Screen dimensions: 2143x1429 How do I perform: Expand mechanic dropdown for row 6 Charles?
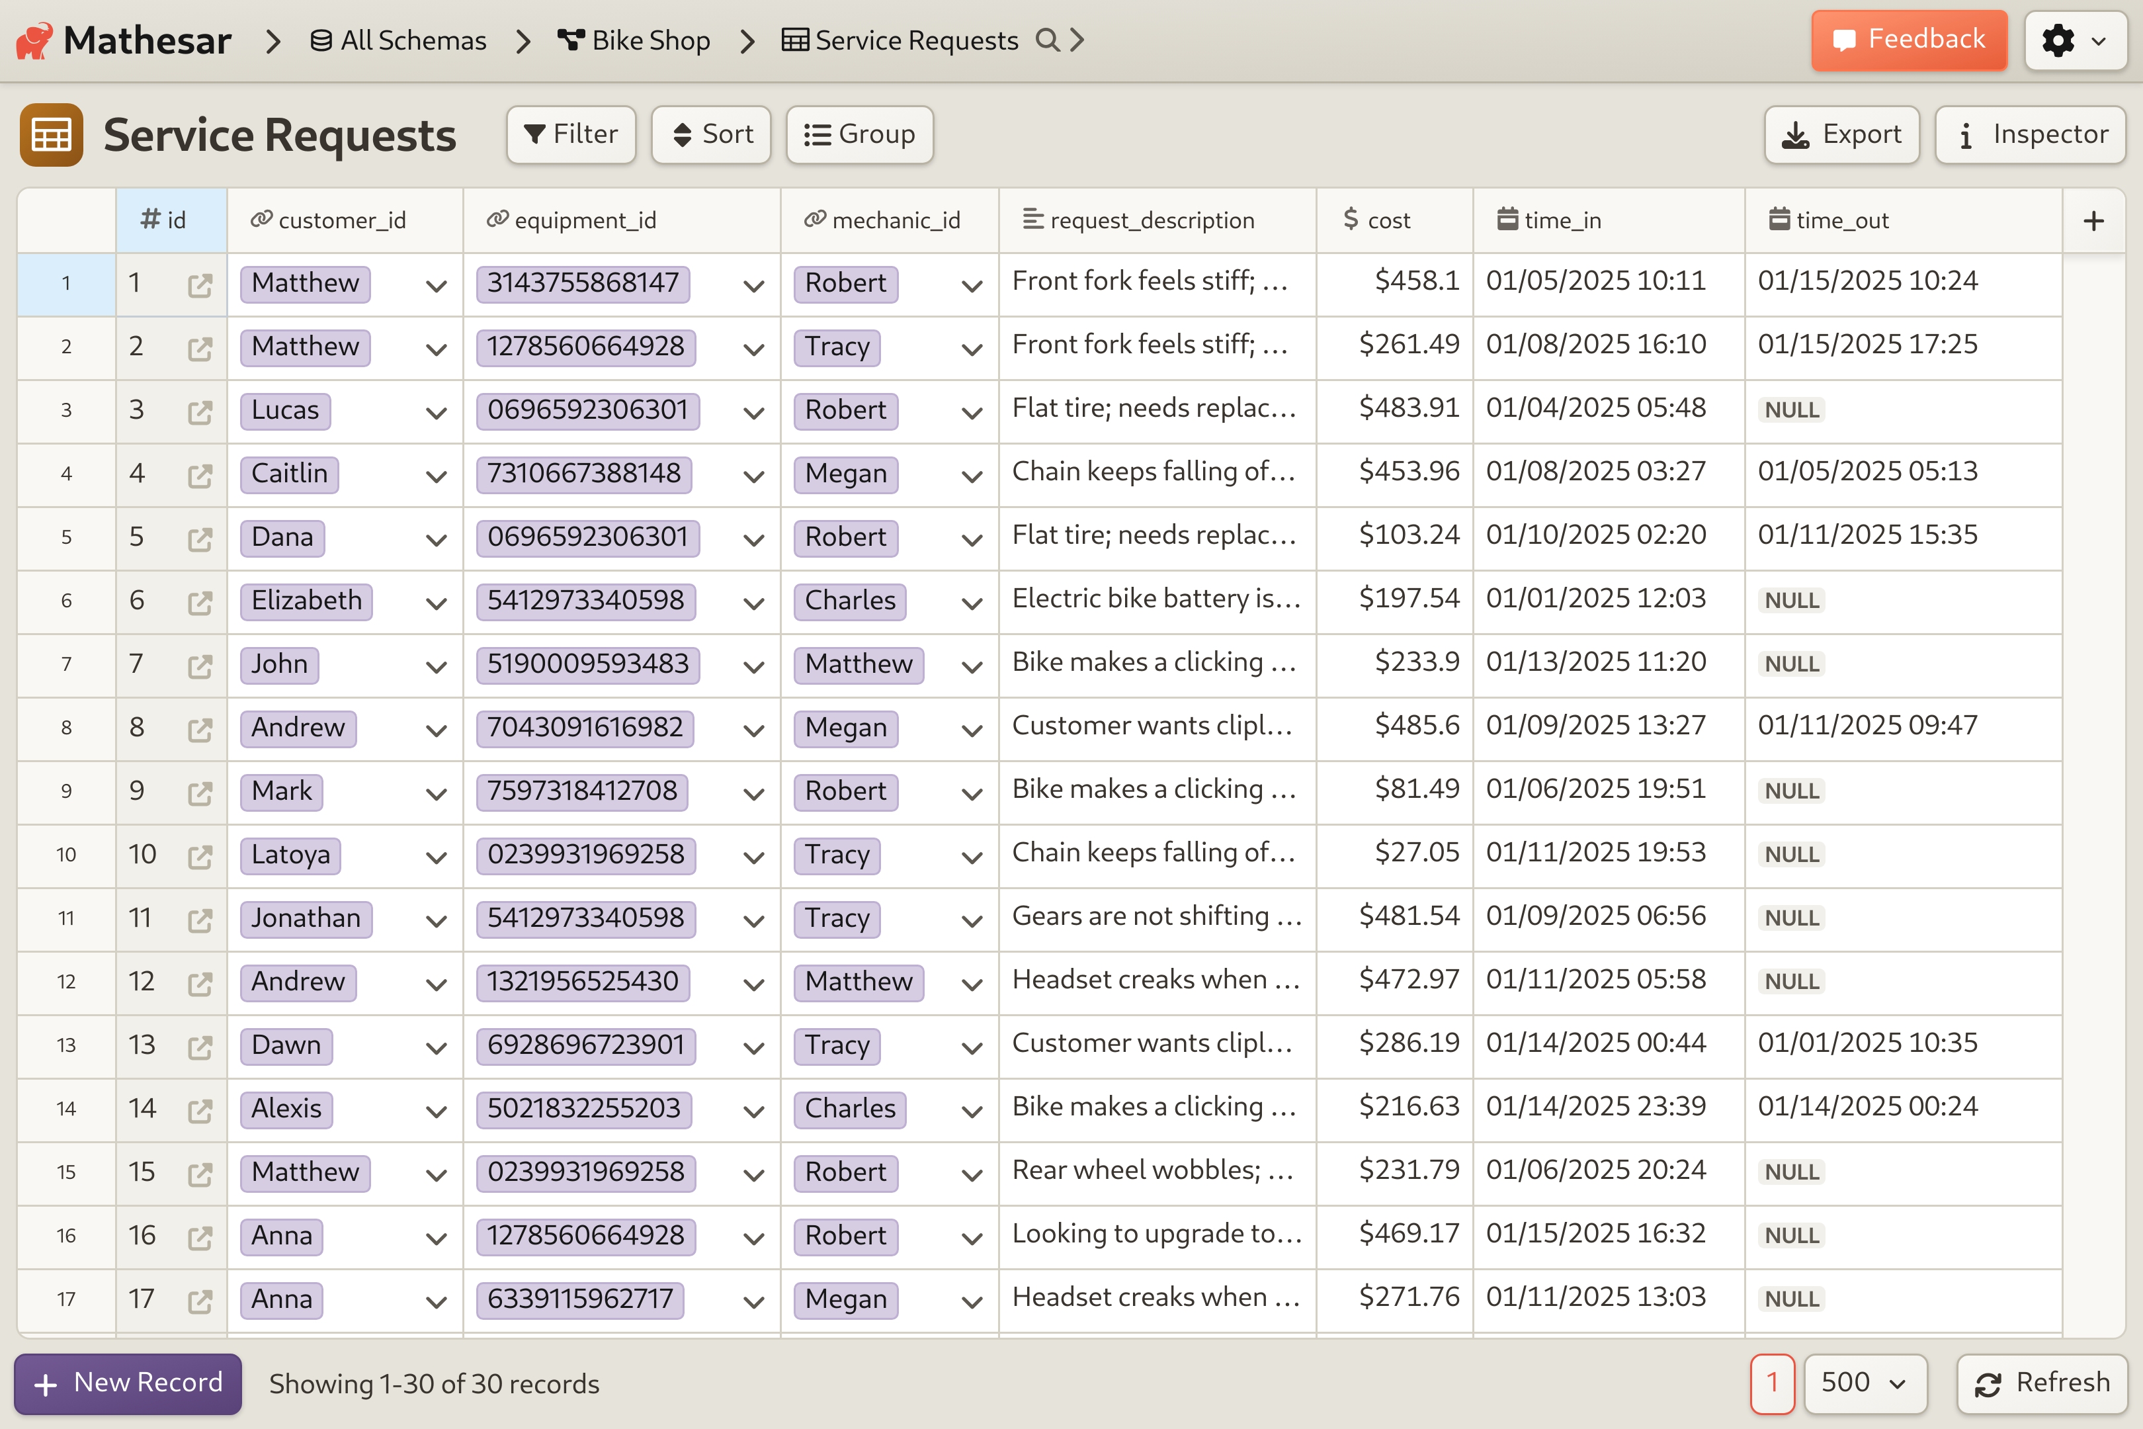[972, 603]
